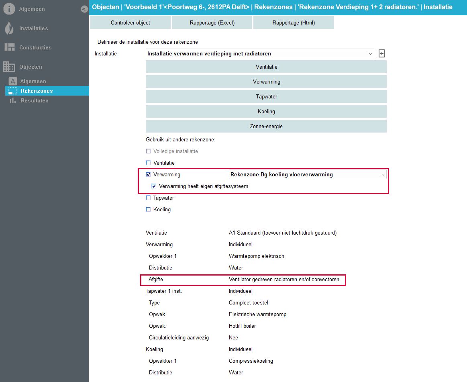The width and height of the screenshot is (467, 382).
Task: Click the Algemeen info icon in sidebar
Action: point(9,9)
